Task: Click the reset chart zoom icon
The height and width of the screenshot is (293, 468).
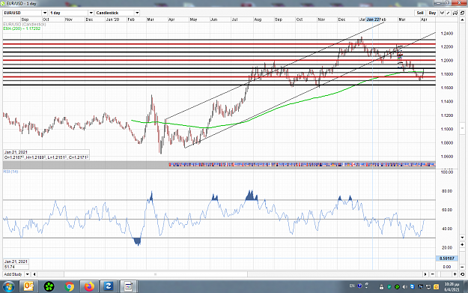Action: tap(462, 274)
